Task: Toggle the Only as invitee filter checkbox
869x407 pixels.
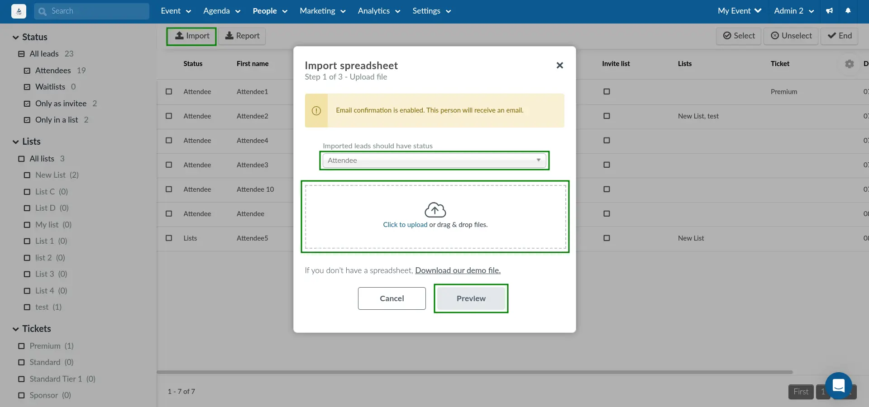Action: [27, 104]
